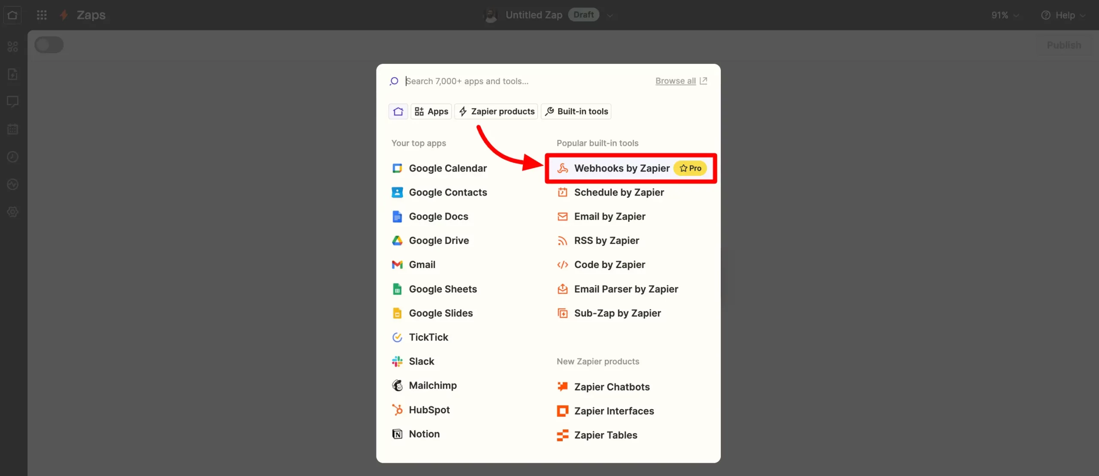Open the Browse all link
This screenshot has width=1099, height=476.
click(x=675, y=81)
